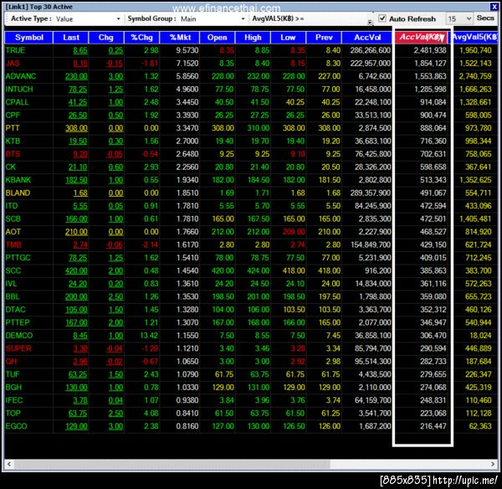Select the SCB symbol
Image resolution: width=502 pixels, height=489 pixels.
coord(13,219)
